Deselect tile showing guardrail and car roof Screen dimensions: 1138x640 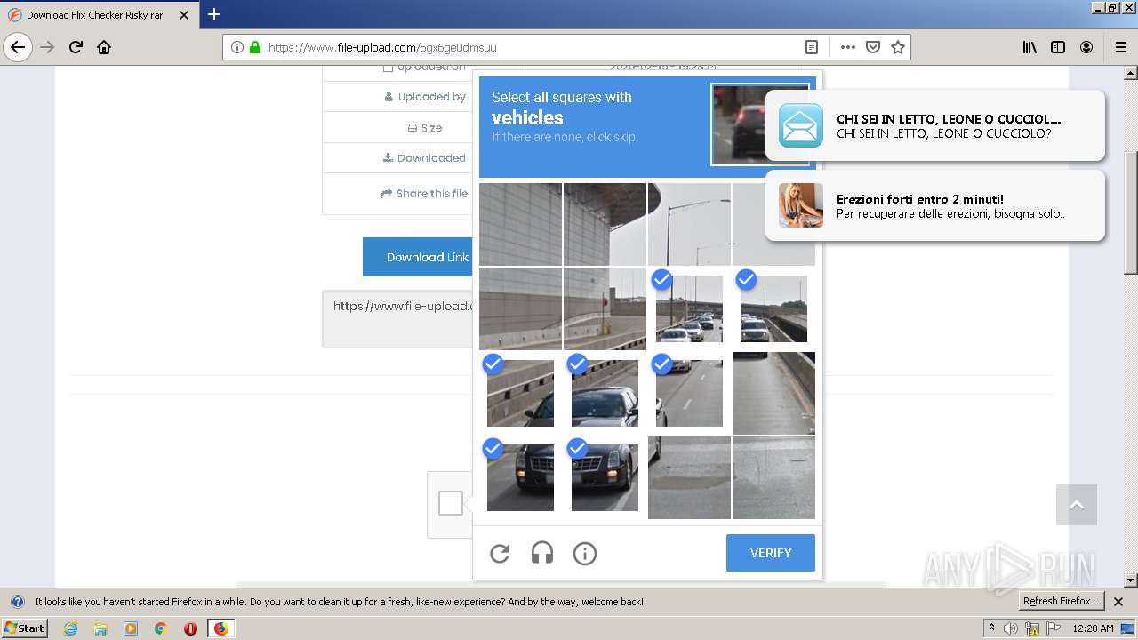[520, 393]
